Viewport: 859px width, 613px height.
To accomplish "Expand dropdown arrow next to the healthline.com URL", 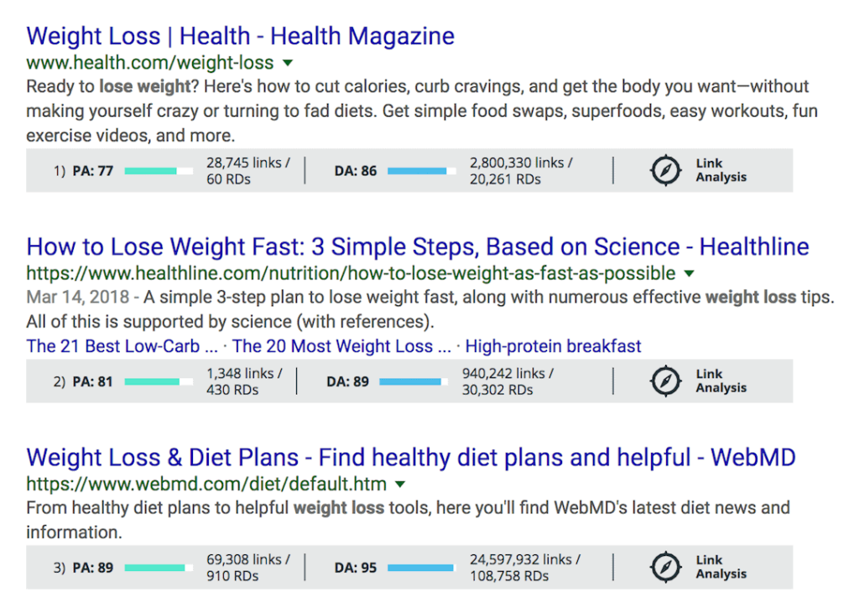I will (x=690, y=273).
